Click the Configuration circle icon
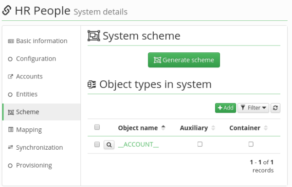The image size is (292, 187). (x=10, y=59)
